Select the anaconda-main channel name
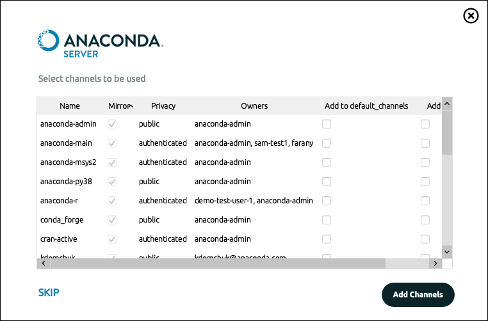 (66, 143)
